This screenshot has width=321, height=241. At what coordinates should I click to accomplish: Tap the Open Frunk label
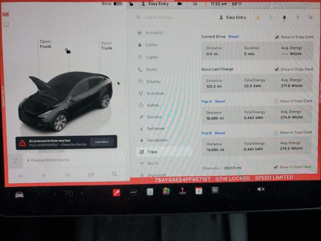click(46, 44)
